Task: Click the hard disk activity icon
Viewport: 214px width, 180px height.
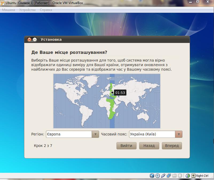Action: click(152, 176)
